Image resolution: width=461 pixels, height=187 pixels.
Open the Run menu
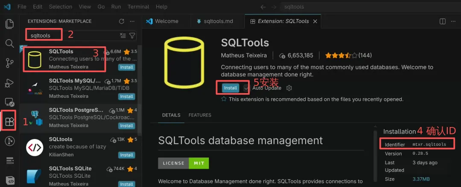pyautogui.click(x=116, y=6)
